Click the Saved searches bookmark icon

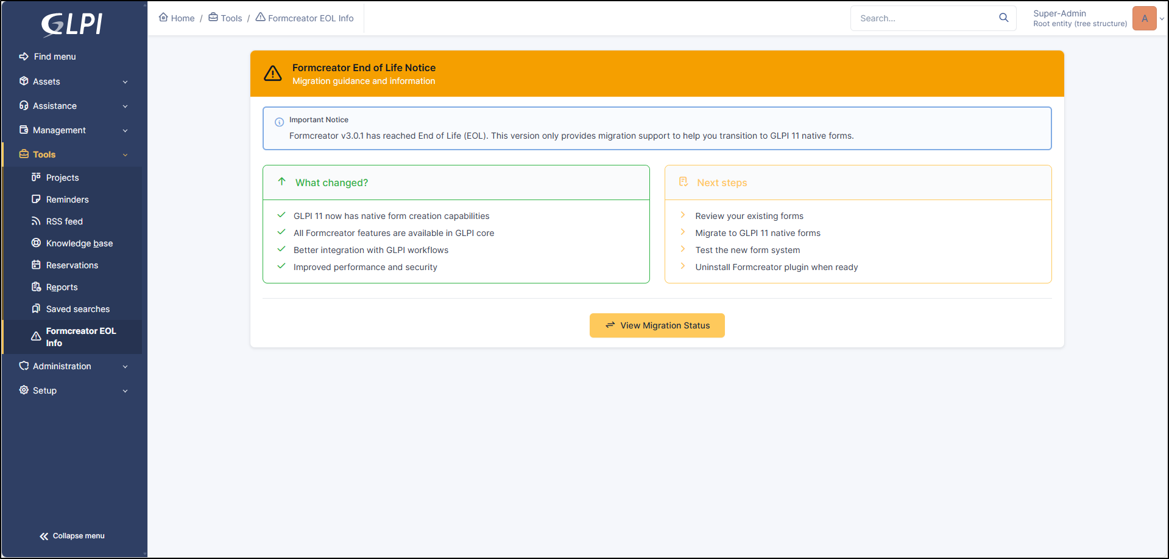click(36, 309)
